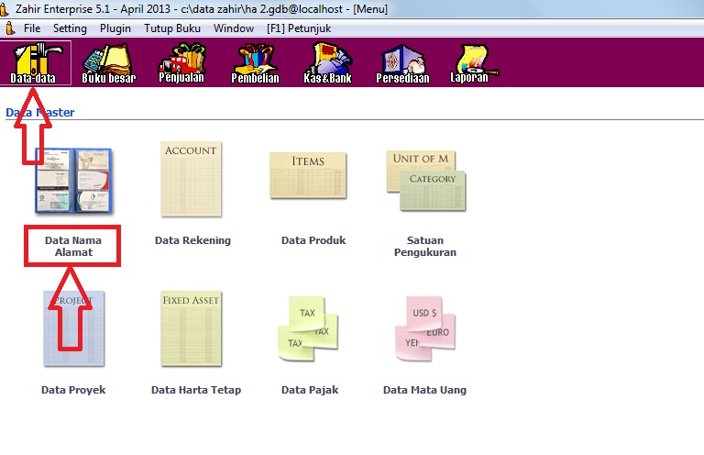
Task: Open the Data Proyek project icon
Action: tap(73, 328)
